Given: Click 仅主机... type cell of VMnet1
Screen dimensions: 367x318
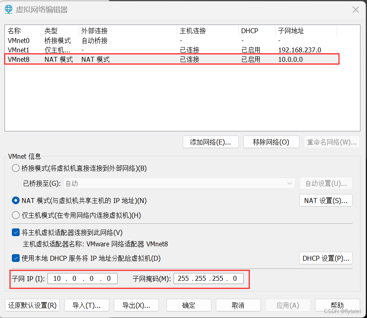Looking at the screenshot, I should coord(57,50).
